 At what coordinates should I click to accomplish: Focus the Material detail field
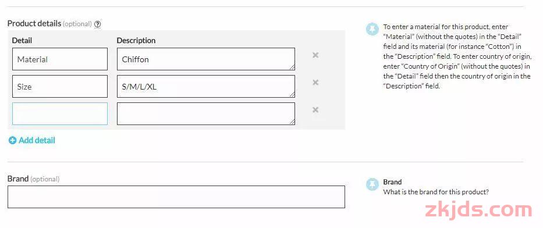coord(60,59)
